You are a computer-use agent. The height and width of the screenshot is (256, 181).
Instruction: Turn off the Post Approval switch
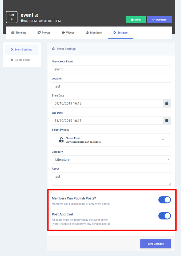164,216
